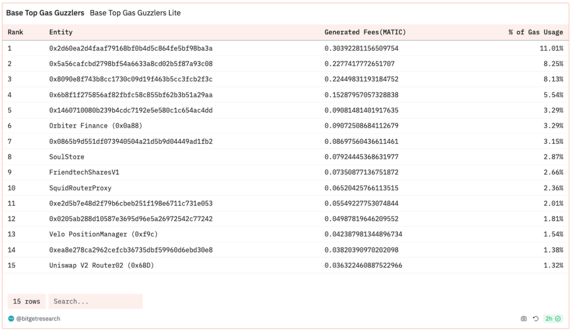Image resolution: width=572 pixels, height=332 pixels.
Task: Select entity 0x1460710080b239b4cdc7192e5e580c1c654ac4dd
Action: (x=131, y=110)
